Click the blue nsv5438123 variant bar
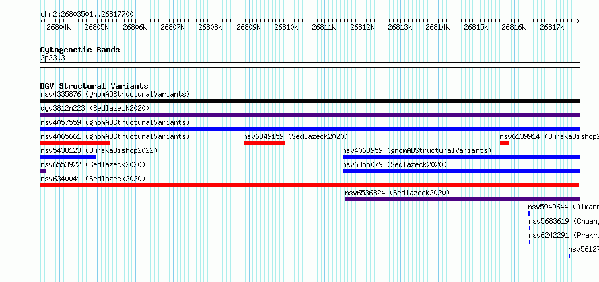Screen dimensions: 599x282 point(67,157)
